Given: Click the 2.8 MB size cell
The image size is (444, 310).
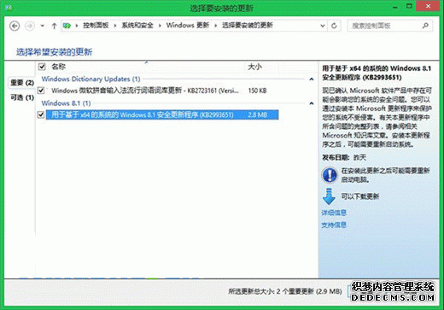Looking at the screenshot, I should (x=257, y=115).
